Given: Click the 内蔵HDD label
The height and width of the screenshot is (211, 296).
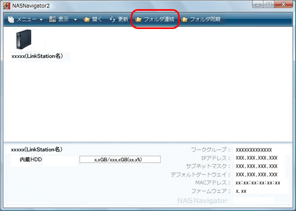Looking at the screenshot, I should point(31,159).
